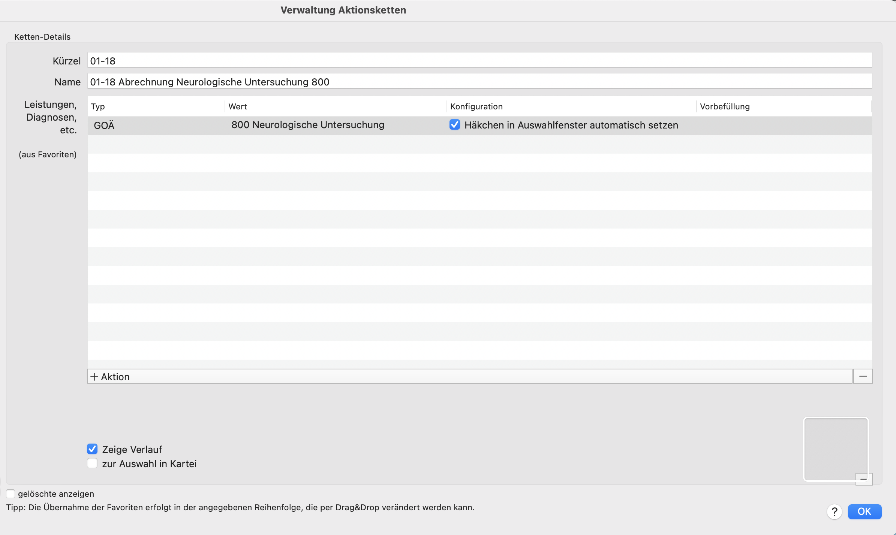896x535 pixels.
Task: Open help via the question mark button
Action: [x=835, y=512]
